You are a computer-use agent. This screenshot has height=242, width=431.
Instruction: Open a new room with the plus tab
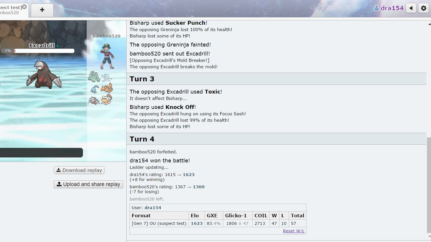tap(42, 10)
